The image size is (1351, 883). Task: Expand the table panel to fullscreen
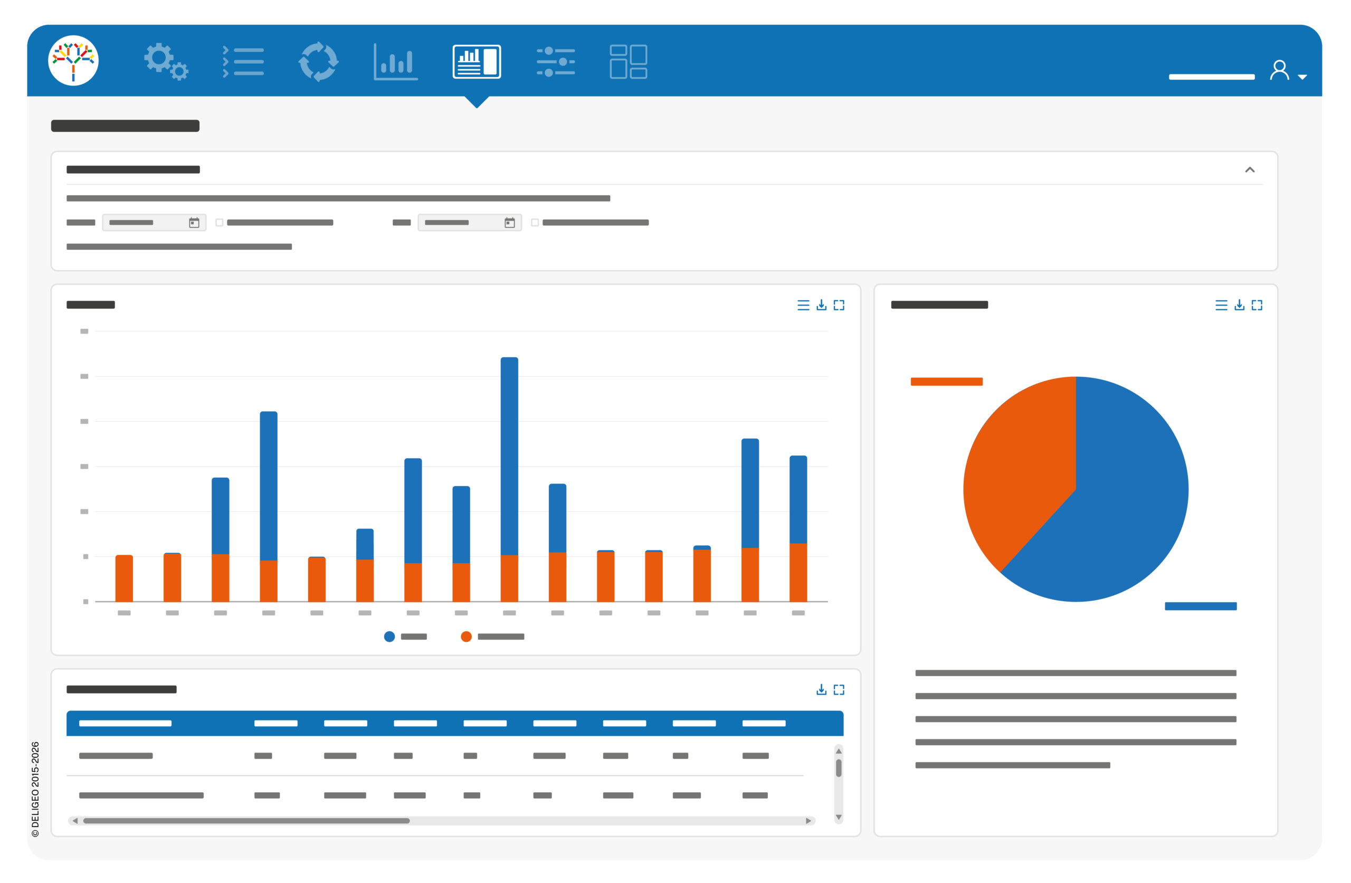[839, 689]
